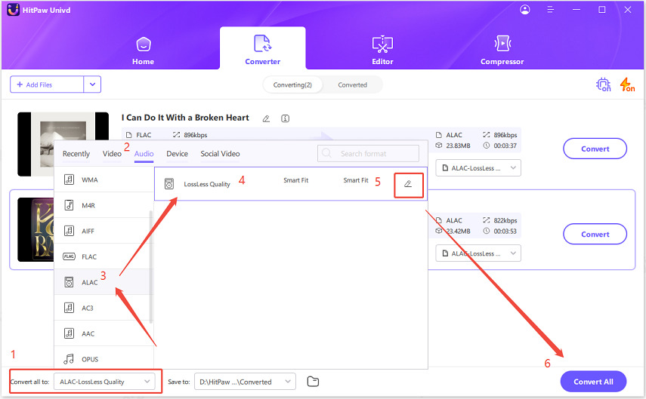Open the output folder icon

pyautogui.click(x=313, y=382)
